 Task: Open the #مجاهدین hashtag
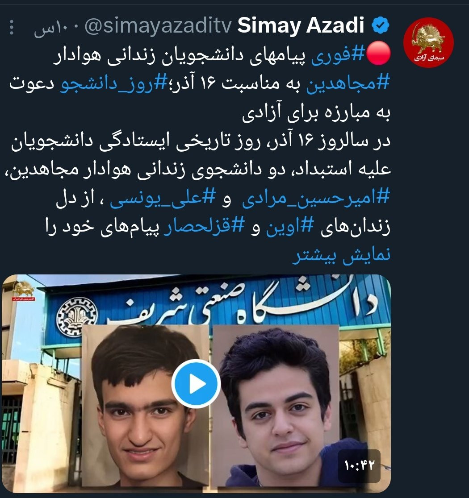[x=348, y=83]
